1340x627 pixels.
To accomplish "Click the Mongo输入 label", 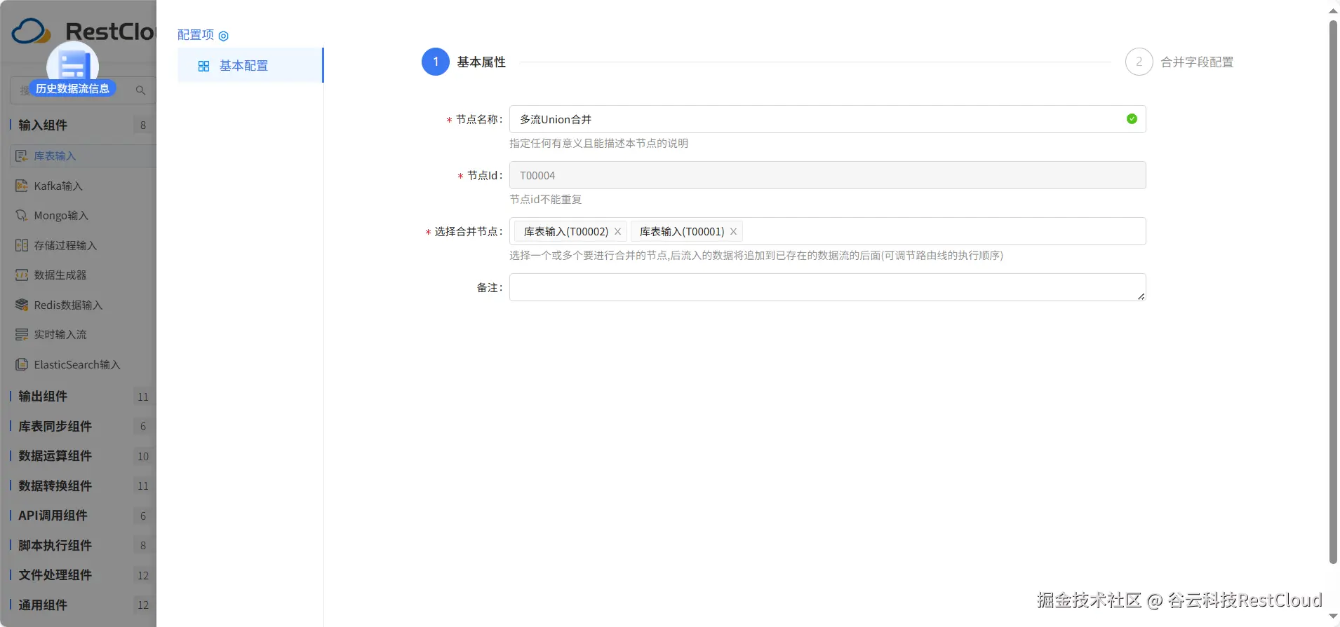I will (x=61, y=215).
